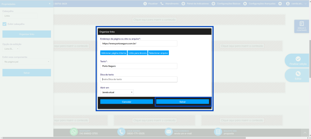The width and height of the screenshot is (311, 139).
Task: Click the horizontal page scrollbar
Action: (x=124, y=138)
